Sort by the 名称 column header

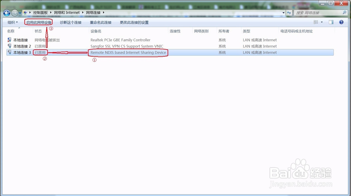(11, 31)
